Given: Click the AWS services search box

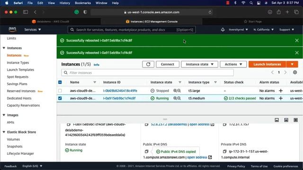Looking at the screenshot, I should point(132,30).
